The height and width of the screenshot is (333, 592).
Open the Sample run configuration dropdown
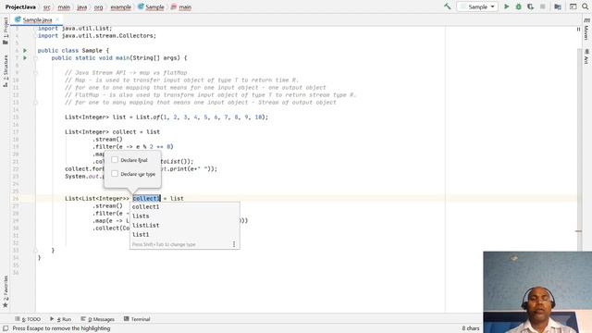pyautogui.click(x=477, y=6)
